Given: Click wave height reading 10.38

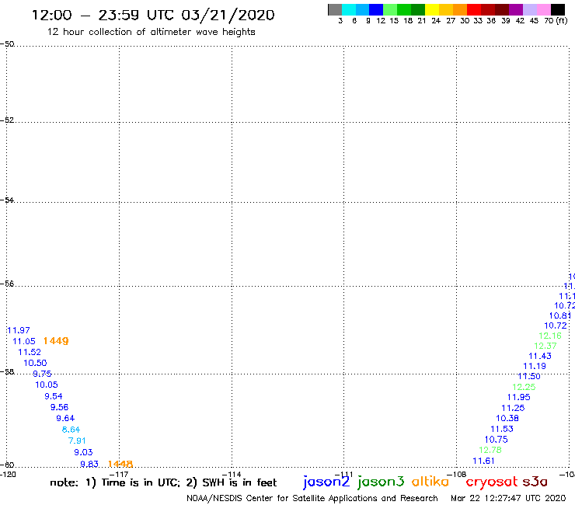Looking at the screenshot, I should coord(507,418).
